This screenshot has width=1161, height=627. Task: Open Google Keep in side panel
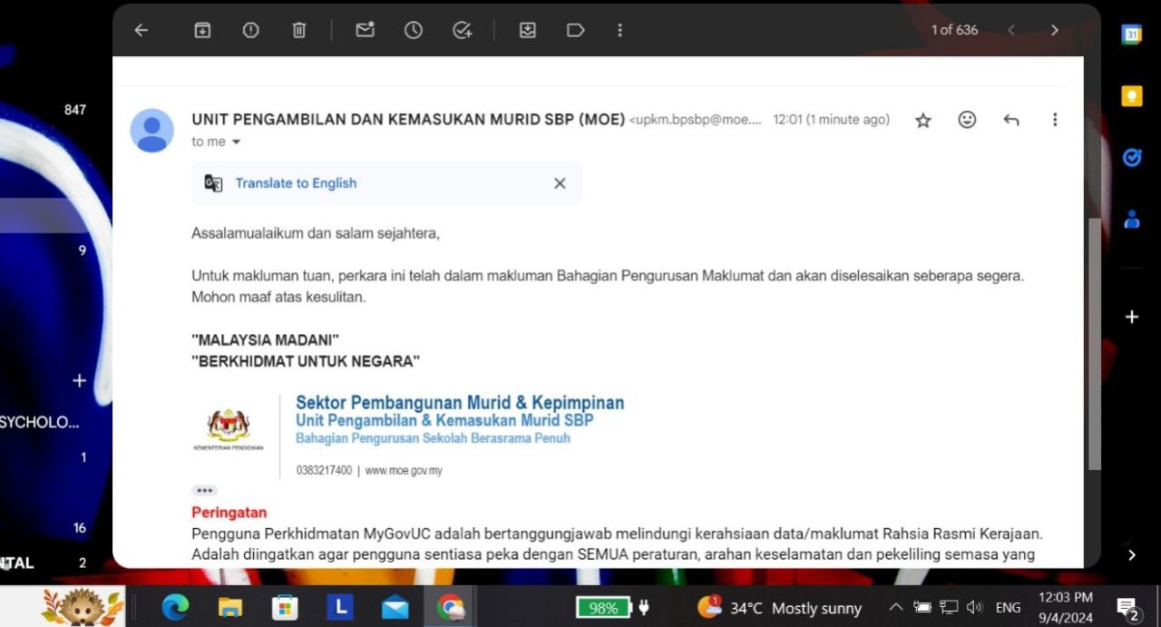1131,96
